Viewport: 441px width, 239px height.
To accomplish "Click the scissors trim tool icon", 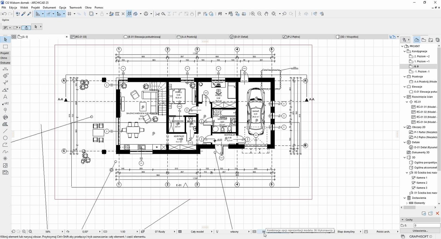I will pos(157,14).
